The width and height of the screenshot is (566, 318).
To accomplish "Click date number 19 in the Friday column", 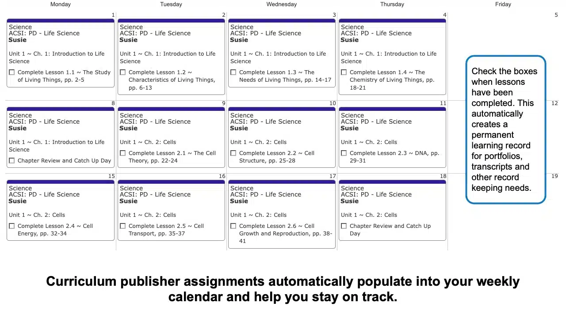I will [x=555, y=176].
